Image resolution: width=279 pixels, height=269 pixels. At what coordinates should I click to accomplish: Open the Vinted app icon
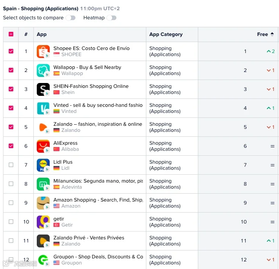click(x=43, y=108)
